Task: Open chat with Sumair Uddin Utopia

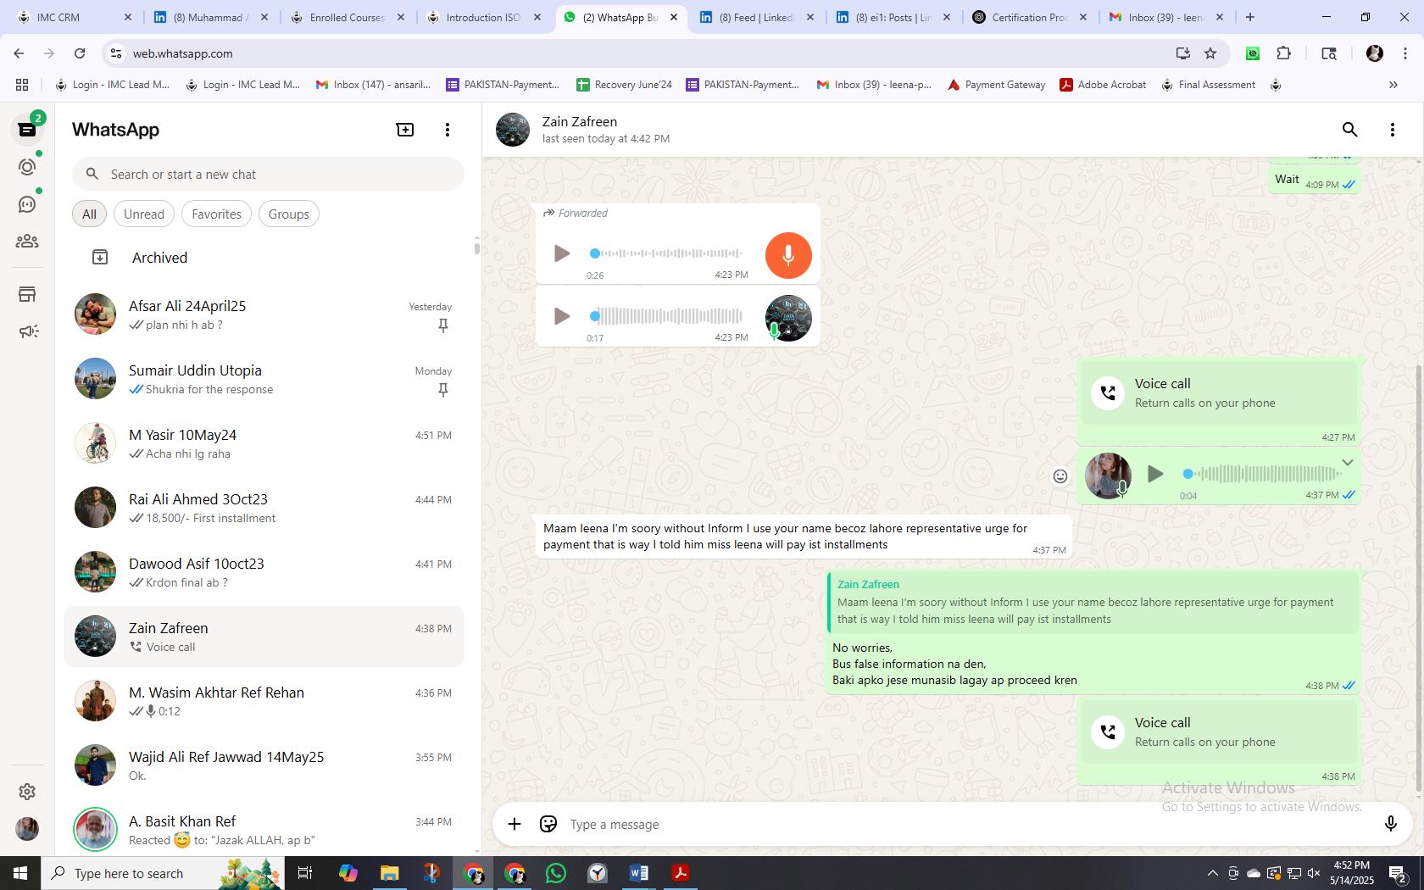Action: point(264,379)
